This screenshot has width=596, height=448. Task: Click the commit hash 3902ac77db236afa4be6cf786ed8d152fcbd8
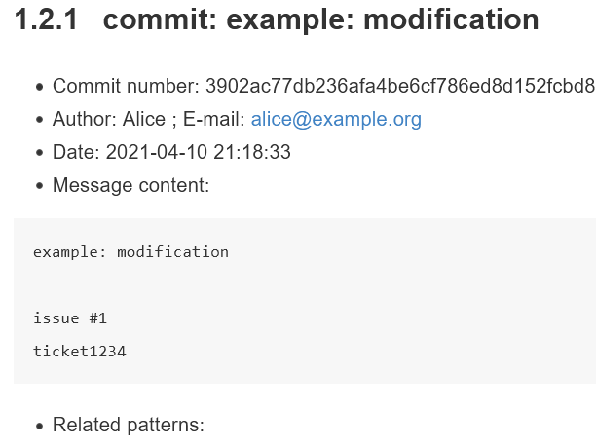click(x=400, y=86)
